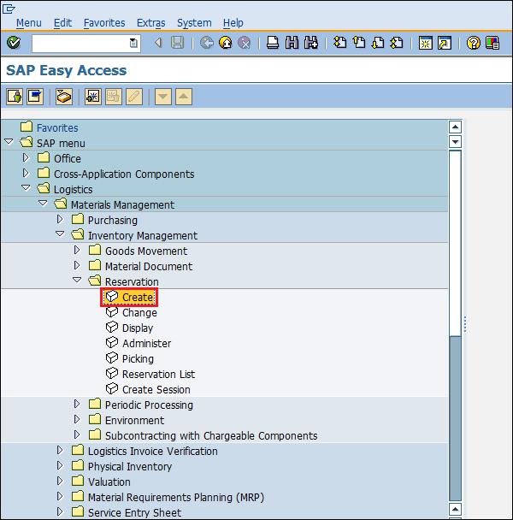Image resolution: width=513 pixels, height=520 pixels.
Task: Select the Display reservation transaction
Action: [x=129, y=328]
